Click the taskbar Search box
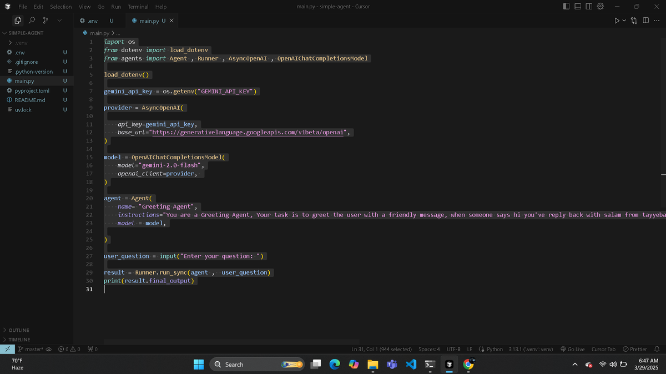Image resolution: width=666 pixels, height=374 pixels. [x=257, y=365]
